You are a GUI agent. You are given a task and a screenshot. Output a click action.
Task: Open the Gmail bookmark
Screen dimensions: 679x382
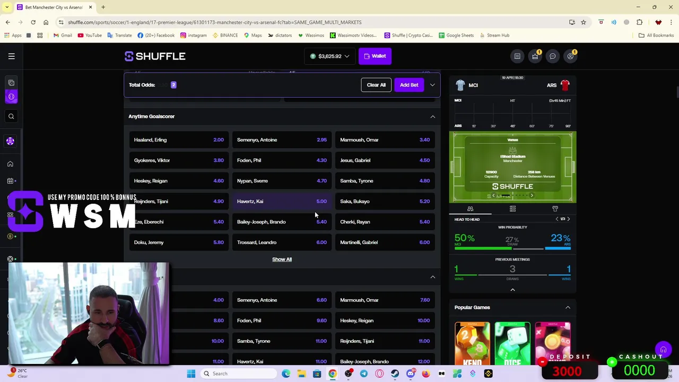62,36
